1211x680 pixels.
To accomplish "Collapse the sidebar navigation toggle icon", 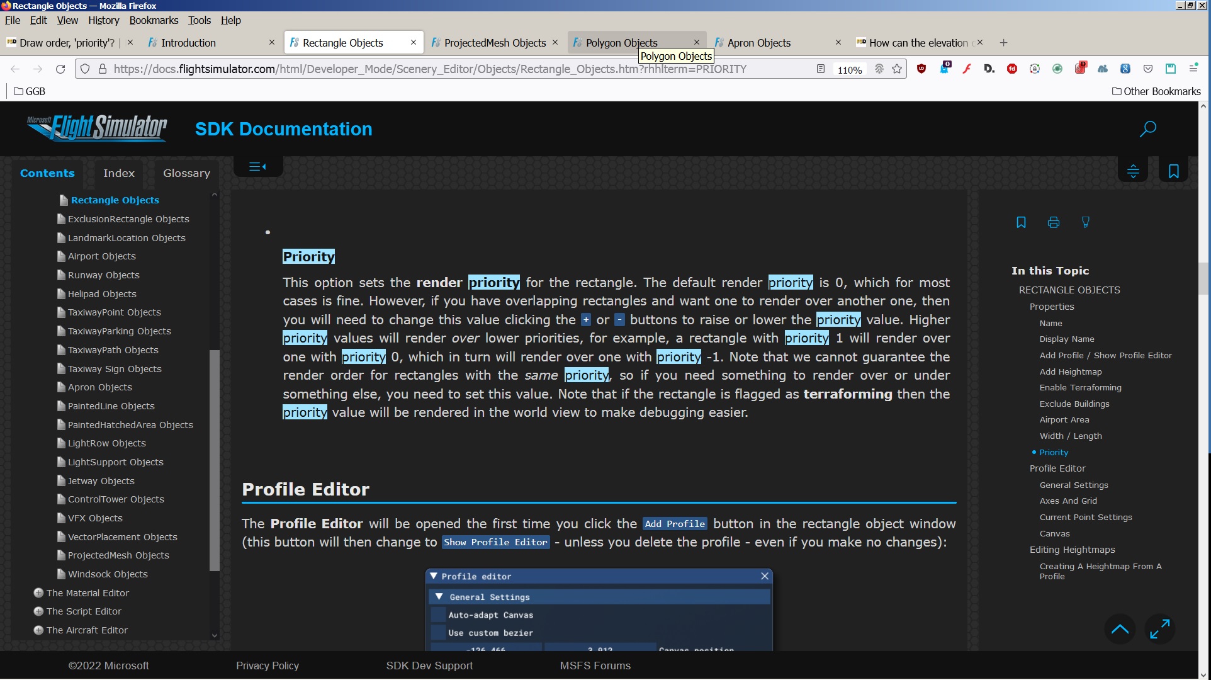I will pos(257,167).
